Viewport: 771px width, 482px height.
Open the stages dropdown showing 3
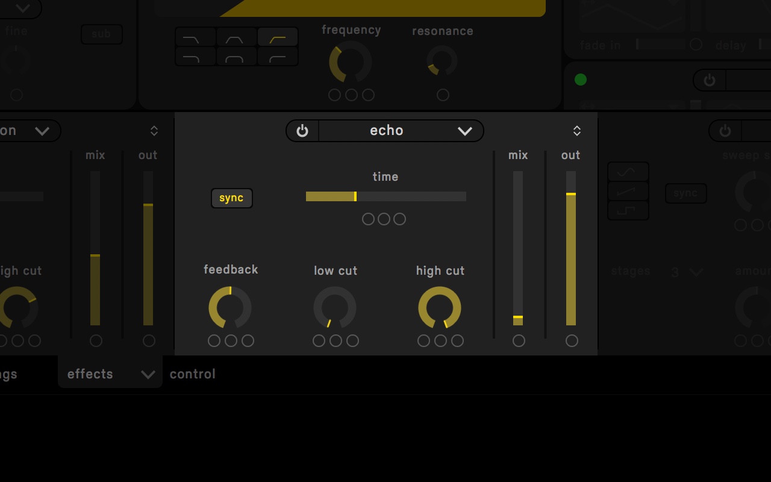pos(687,272)
